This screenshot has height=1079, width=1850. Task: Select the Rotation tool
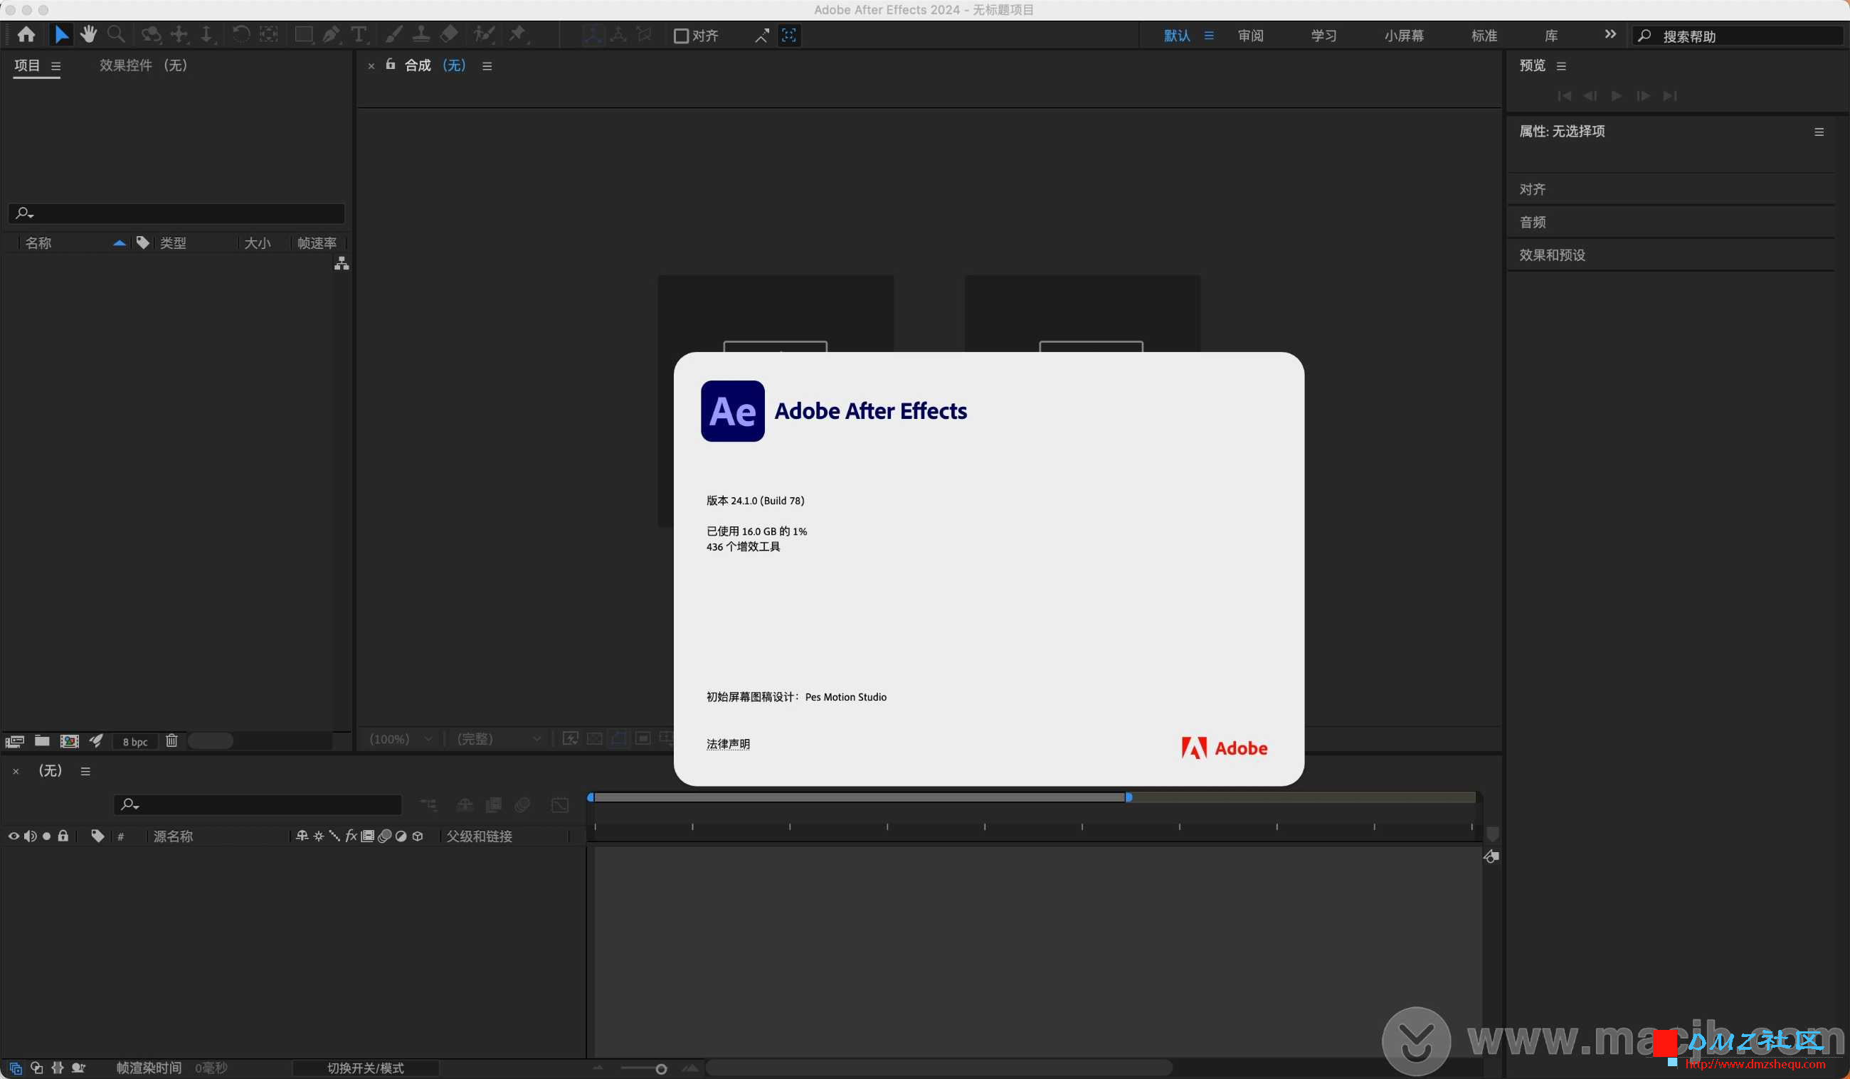[240, 35]
